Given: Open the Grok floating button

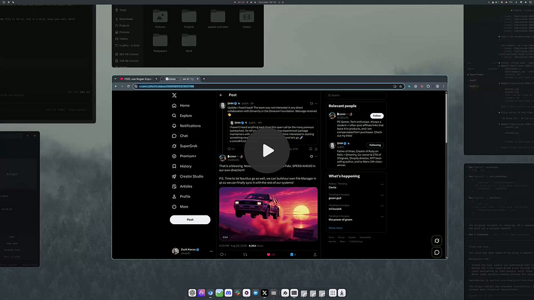Looking at the screenshot, I should tap(436, 241).
